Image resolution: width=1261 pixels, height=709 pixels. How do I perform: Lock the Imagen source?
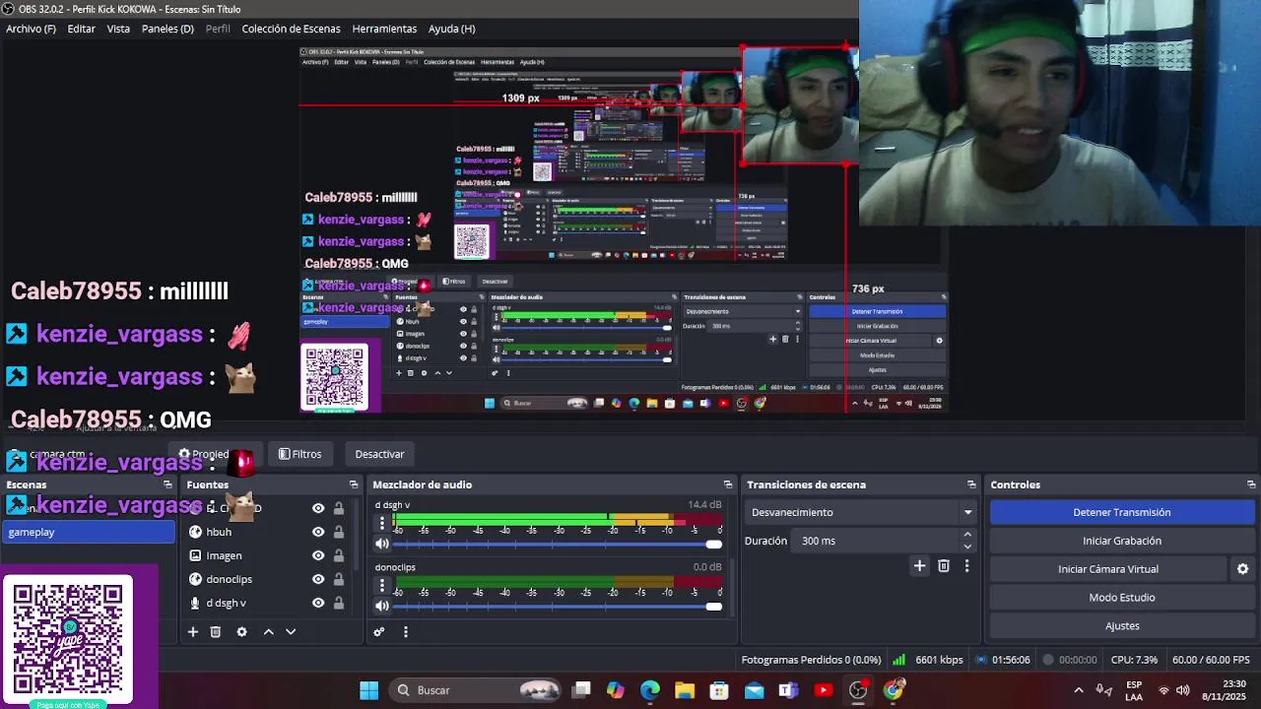pos(339,555)
